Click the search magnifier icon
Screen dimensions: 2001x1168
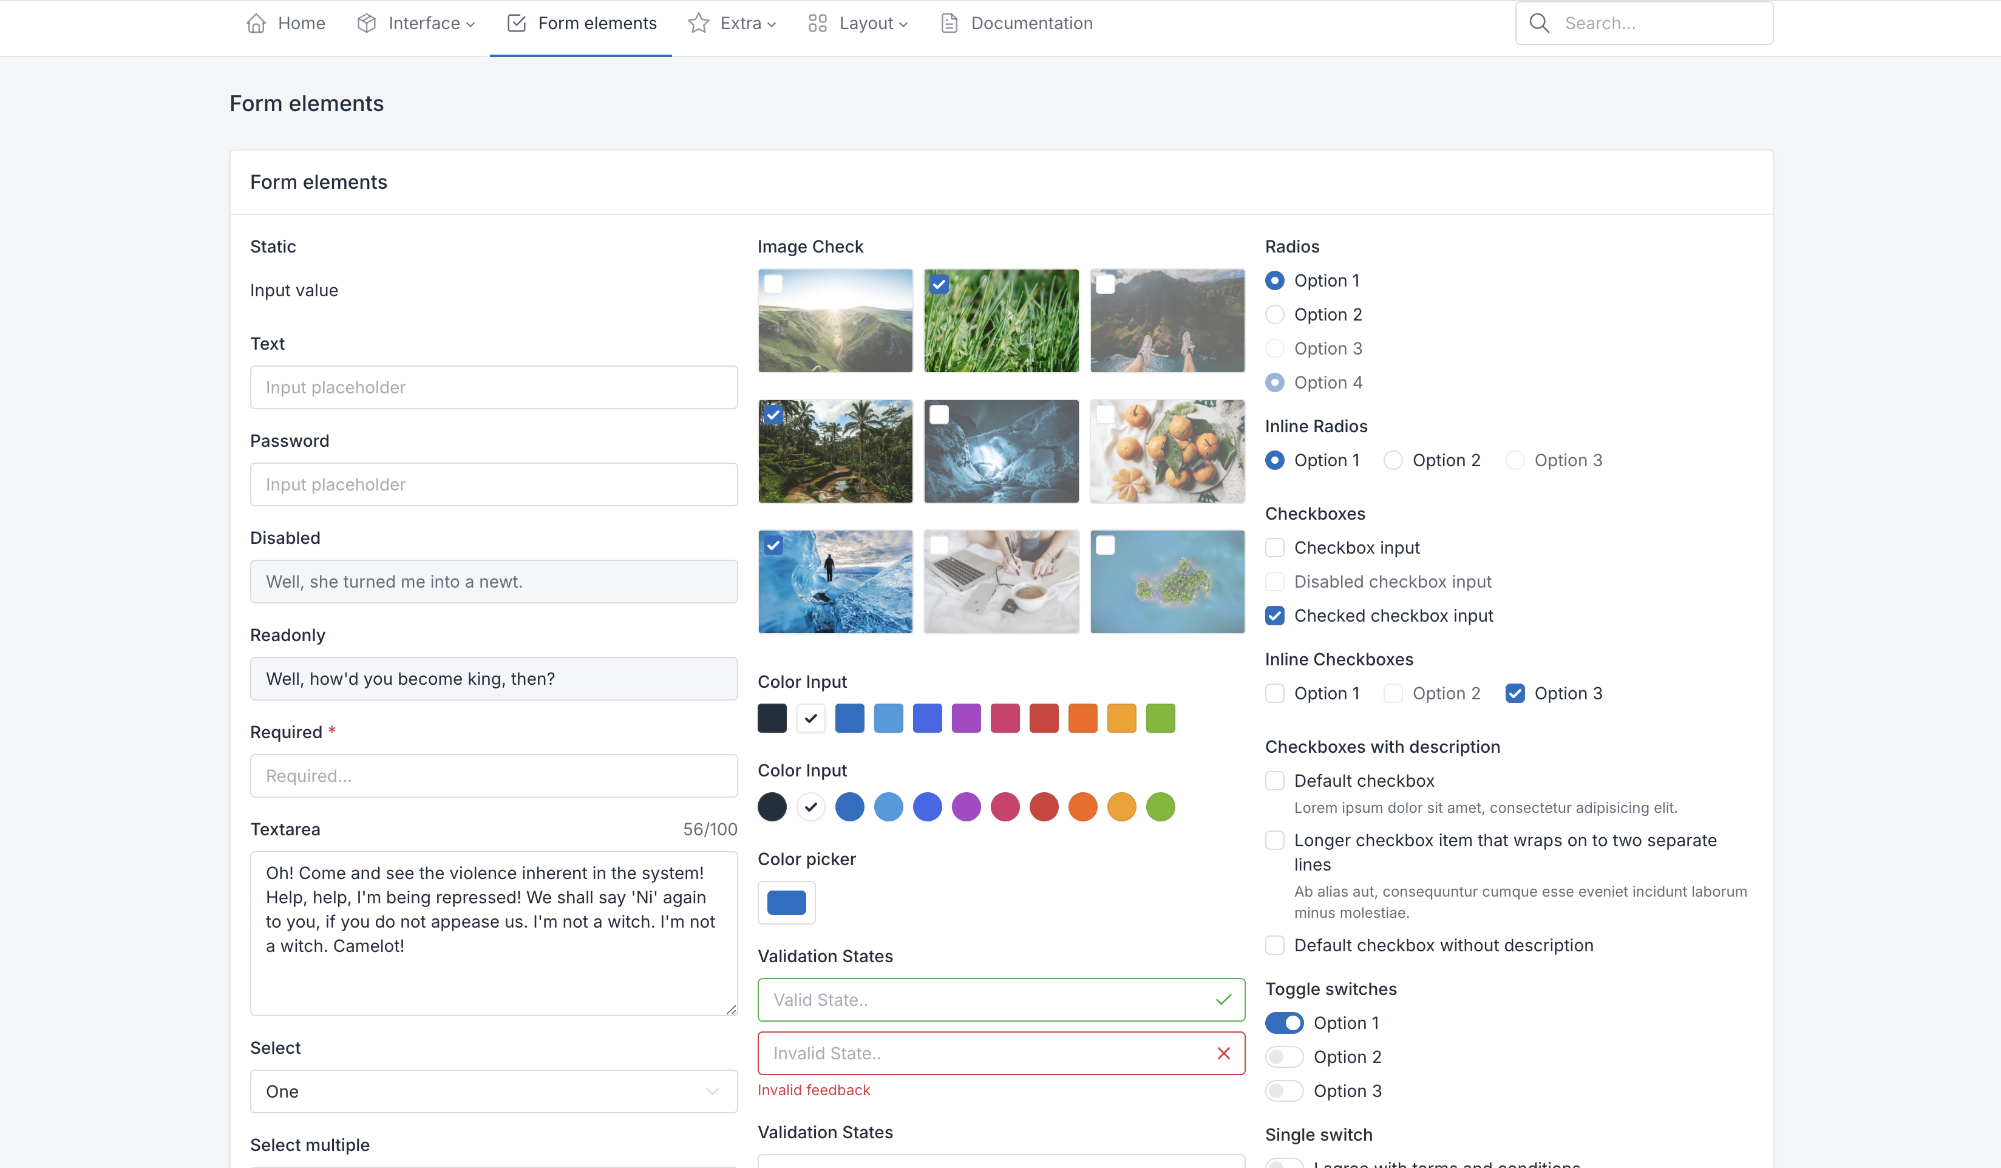[1539, 23]
